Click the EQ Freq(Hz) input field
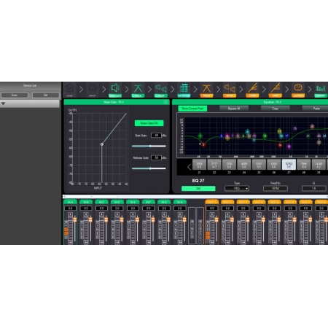The image size is (328, 328). coord(276,188)
